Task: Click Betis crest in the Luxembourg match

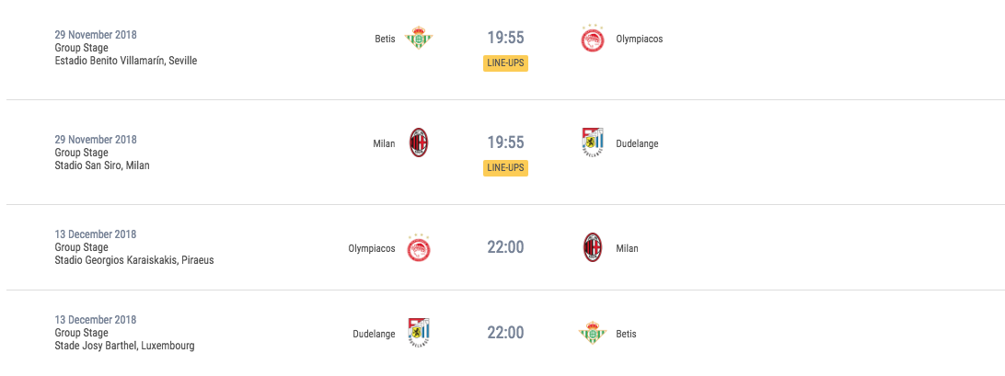Action: 593,333
